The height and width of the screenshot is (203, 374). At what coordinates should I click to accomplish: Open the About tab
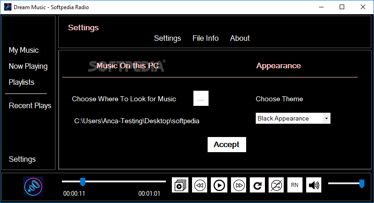(x=240, y=38)
